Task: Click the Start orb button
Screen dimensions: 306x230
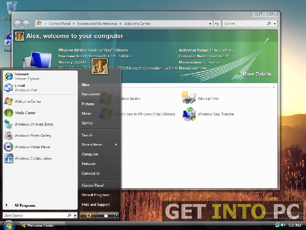Action: pos(9,225)
